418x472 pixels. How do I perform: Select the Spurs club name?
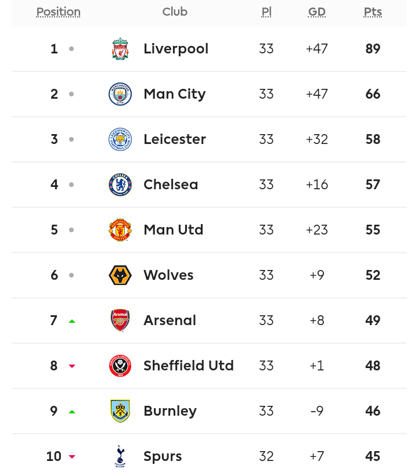point(163,457)
